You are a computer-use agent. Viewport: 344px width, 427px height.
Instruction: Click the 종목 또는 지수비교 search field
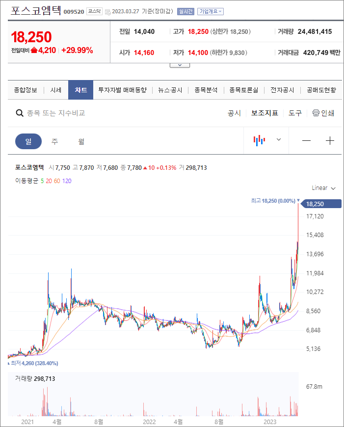(56, 113)
